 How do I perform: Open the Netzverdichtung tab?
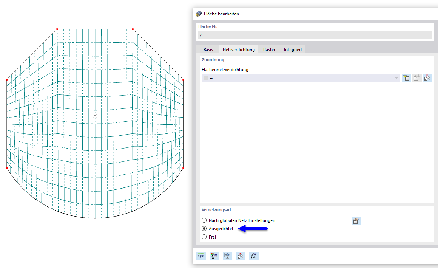tap(239, 50)
